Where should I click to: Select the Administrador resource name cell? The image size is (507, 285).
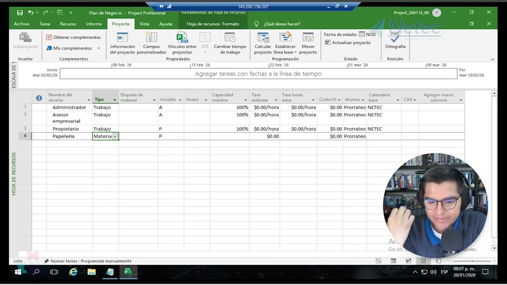(x=69, y=107)
